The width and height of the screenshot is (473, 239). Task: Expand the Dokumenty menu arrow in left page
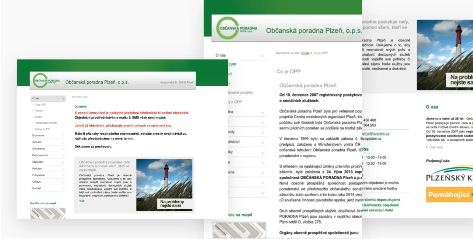[x=63, y=149]
